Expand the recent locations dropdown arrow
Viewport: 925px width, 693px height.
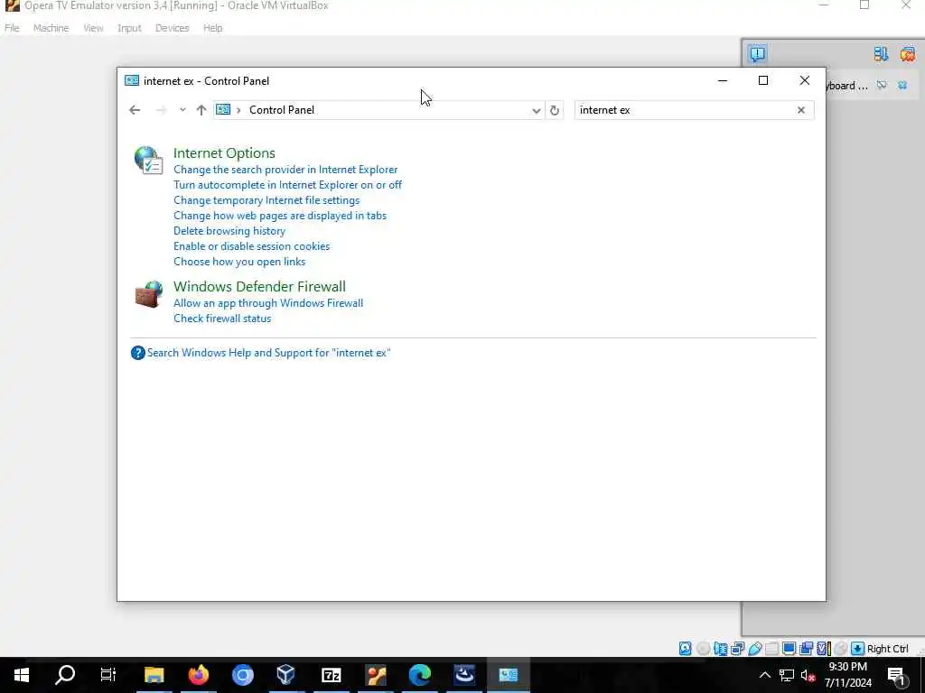coord(182,110)
